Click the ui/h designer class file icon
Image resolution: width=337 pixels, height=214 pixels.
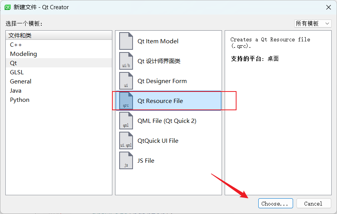[126, 61]
